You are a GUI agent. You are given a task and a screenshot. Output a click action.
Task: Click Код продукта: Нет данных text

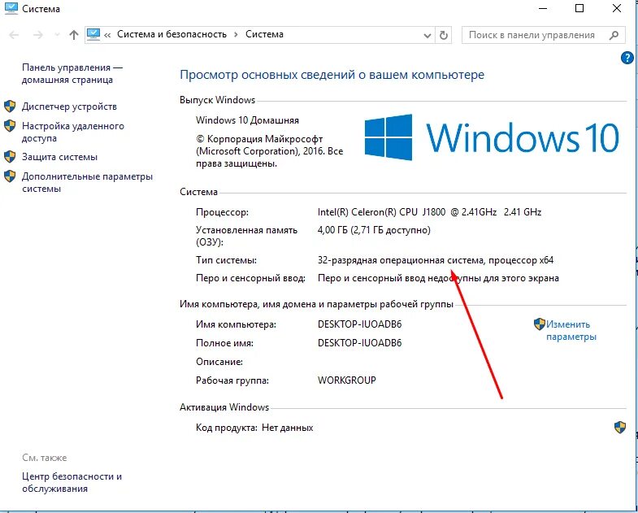pos(254,428)
